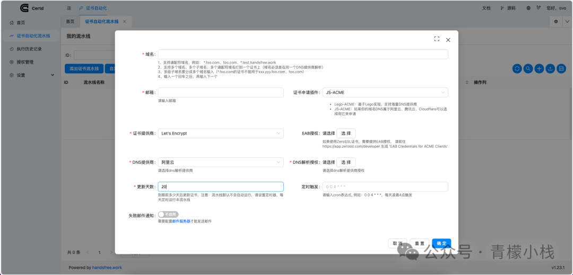Open 首页 in the left sidebar
The height and width of the screenshot is (275, 573).
[21, 23]
